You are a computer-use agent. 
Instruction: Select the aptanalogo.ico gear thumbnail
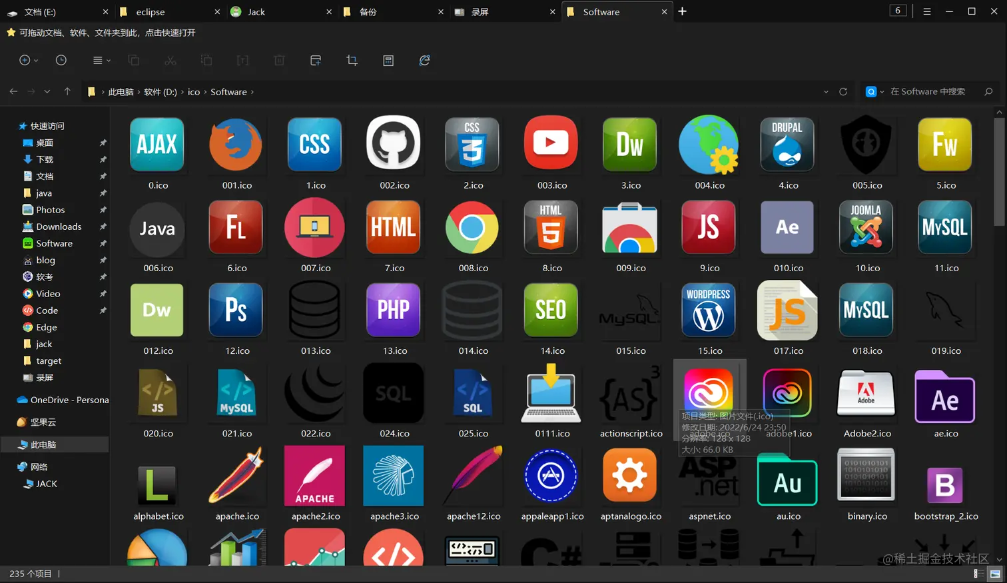click(x=630, y=475)
